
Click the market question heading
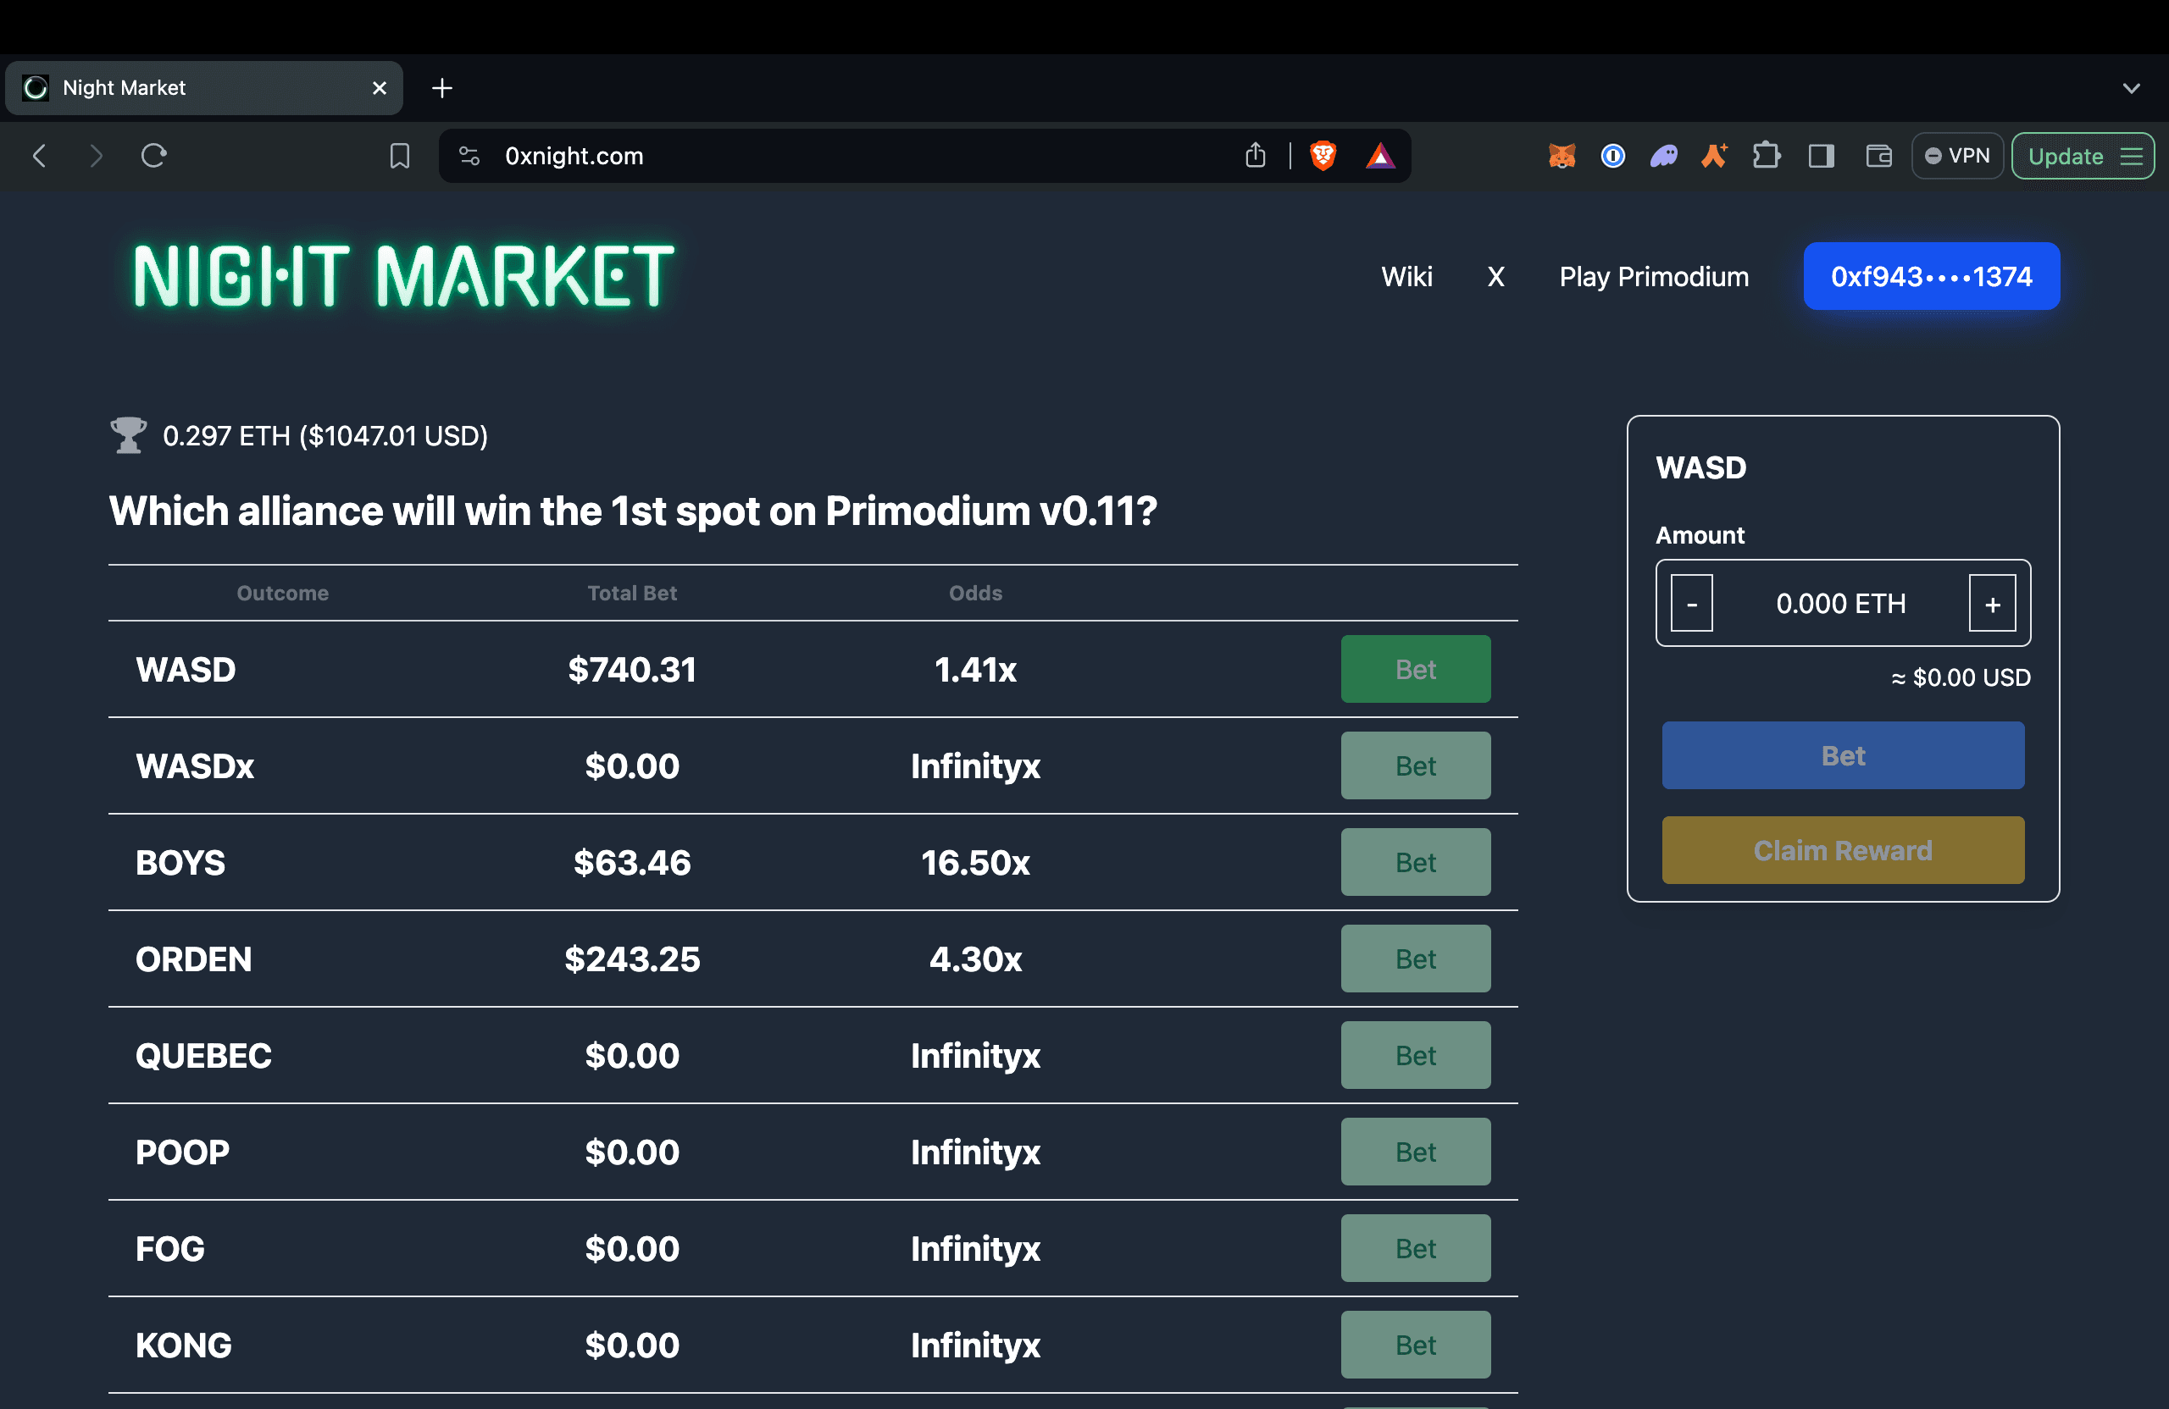(632, 511)
